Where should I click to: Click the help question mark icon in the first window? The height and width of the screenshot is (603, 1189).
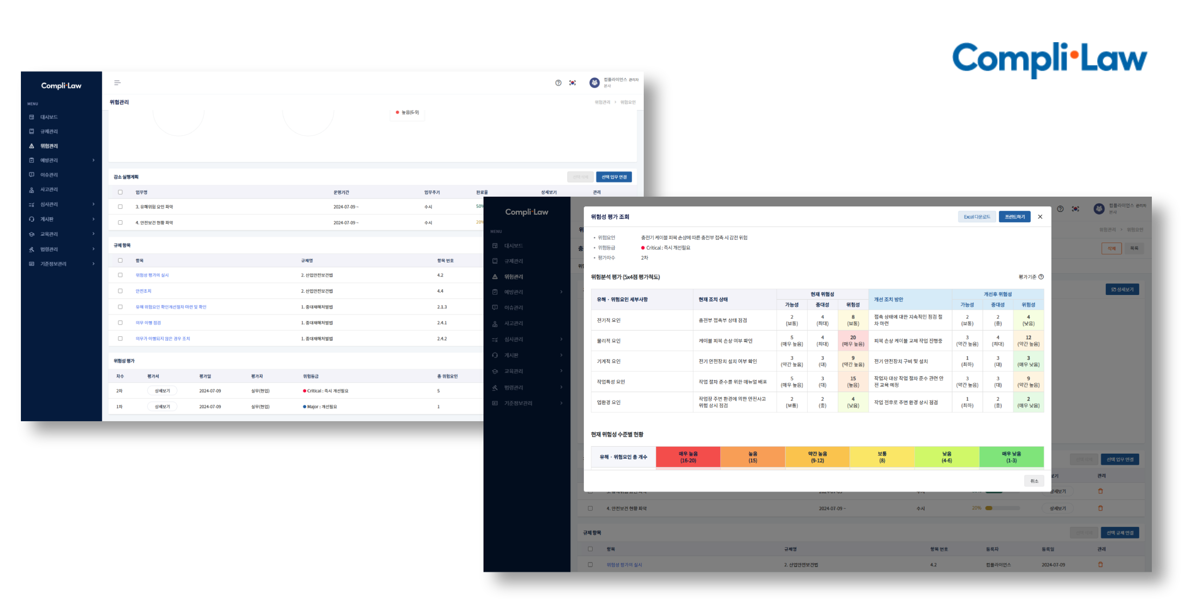click(x=558, y=83)
